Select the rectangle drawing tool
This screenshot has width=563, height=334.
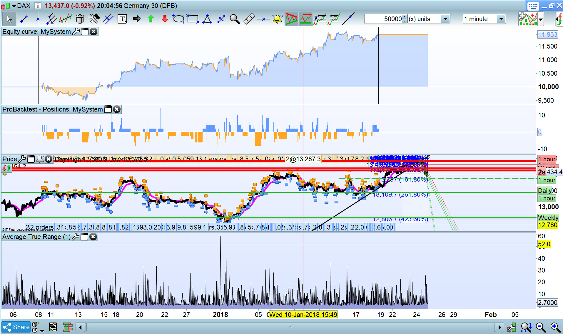193,19
